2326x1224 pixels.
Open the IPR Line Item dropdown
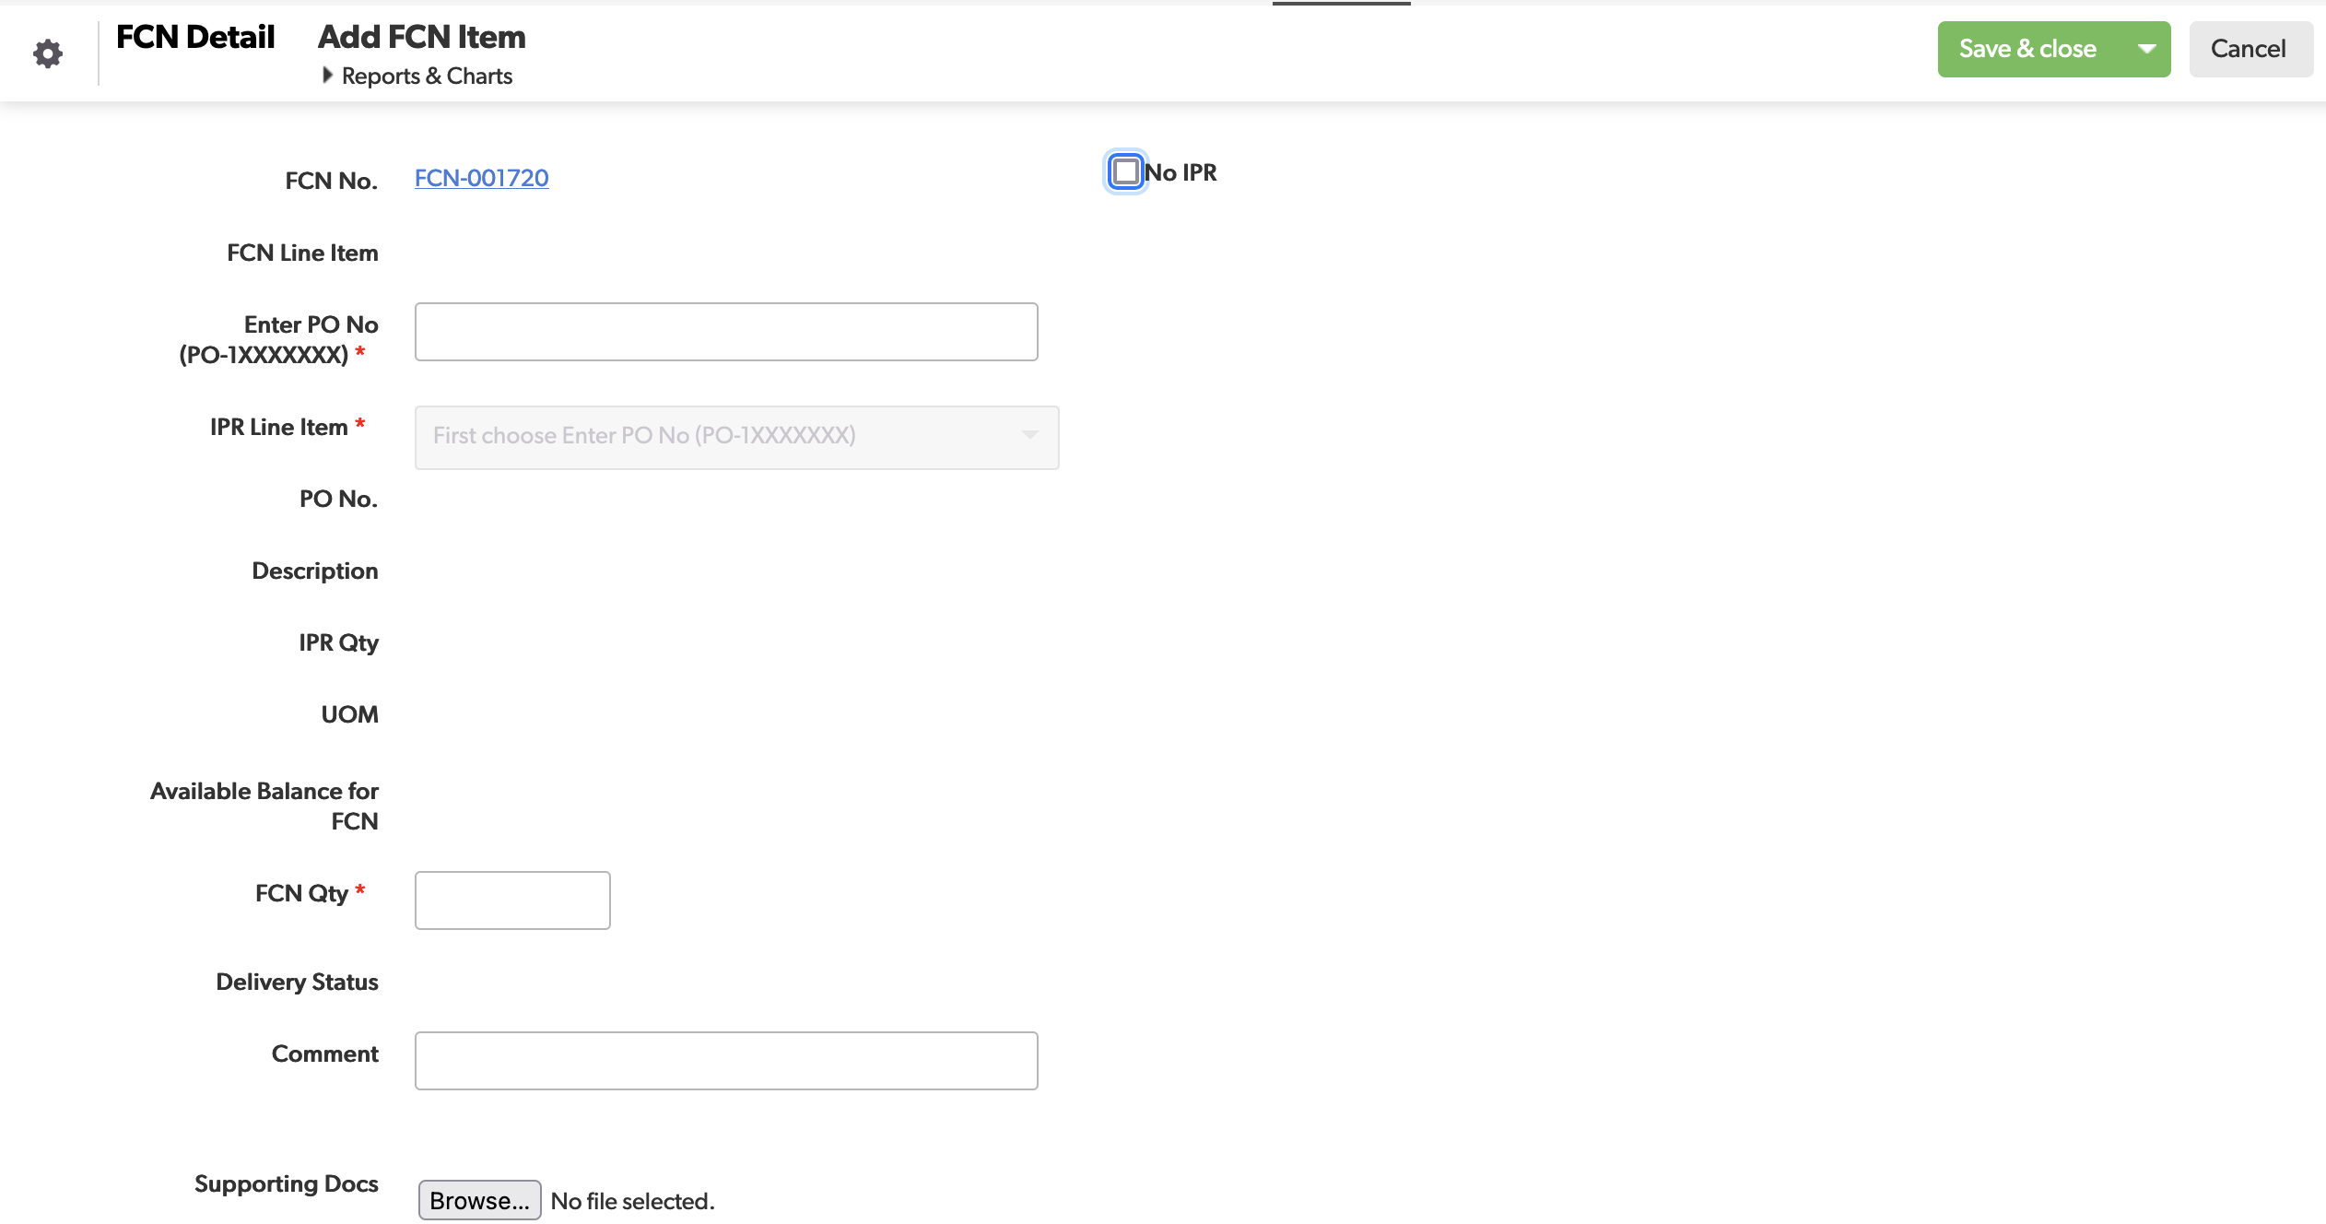tap(735, 437)
